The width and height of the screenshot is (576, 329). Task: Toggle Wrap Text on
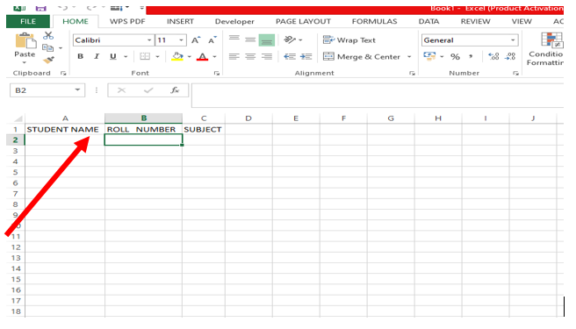[349, 40]
